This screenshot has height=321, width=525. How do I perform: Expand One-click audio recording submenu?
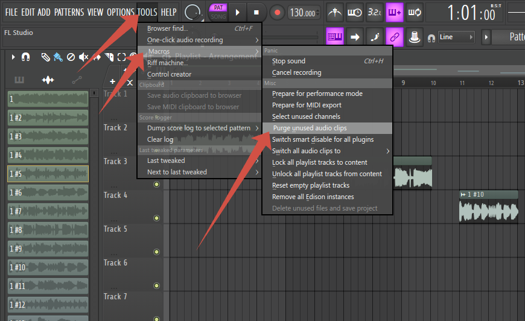[x=200, y=40]
